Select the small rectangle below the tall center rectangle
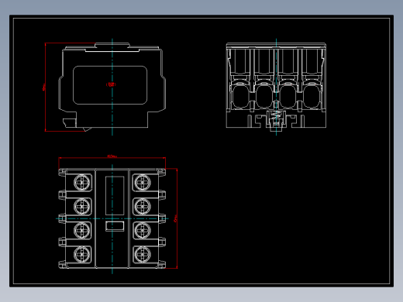The width and height of the screenshot is (403, 302). tap(115, 226)
